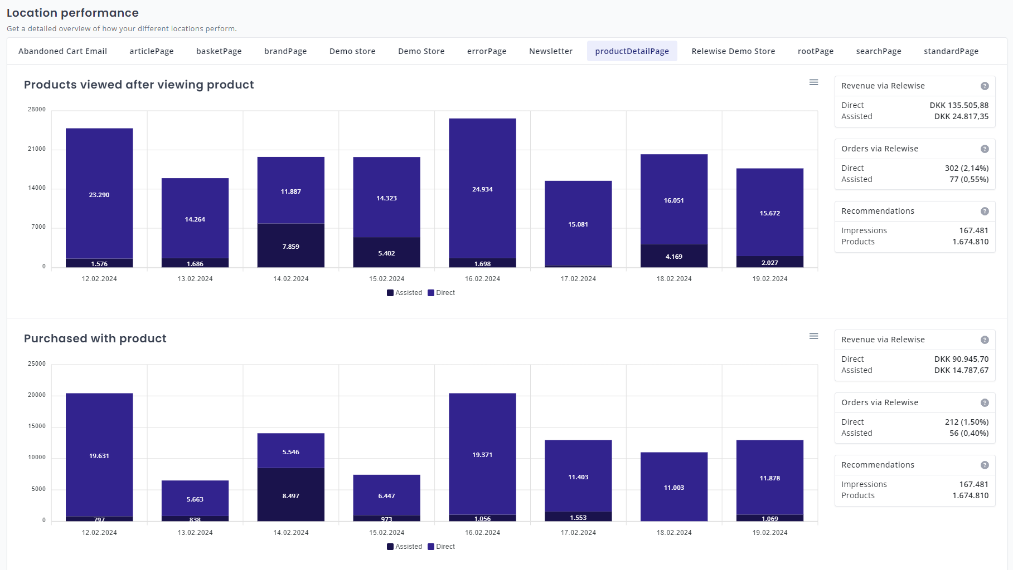Toggle the Assisted series in the top chart legend
This screenshot has height=570, width=1013.
(x=405, y=293)
